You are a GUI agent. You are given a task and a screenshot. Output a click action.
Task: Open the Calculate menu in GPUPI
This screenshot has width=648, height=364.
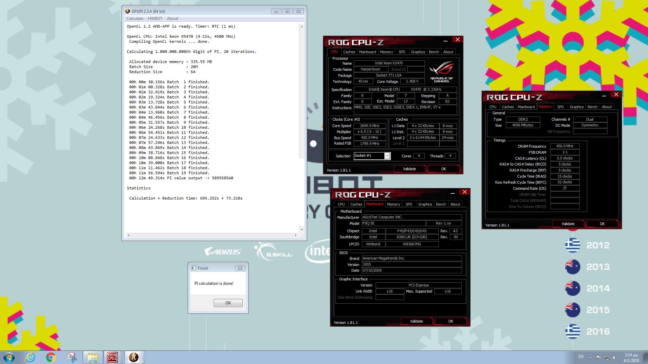[135, 19]
